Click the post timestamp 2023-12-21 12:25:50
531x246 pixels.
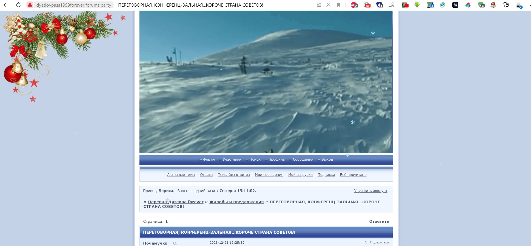227,243
